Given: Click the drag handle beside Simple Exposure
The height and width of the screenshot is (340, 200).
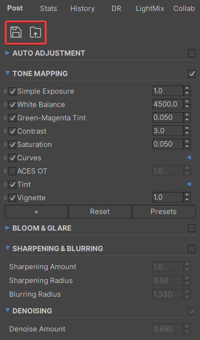Looking at the screenshot, I should pyautogui.click(x=5, y=91).
